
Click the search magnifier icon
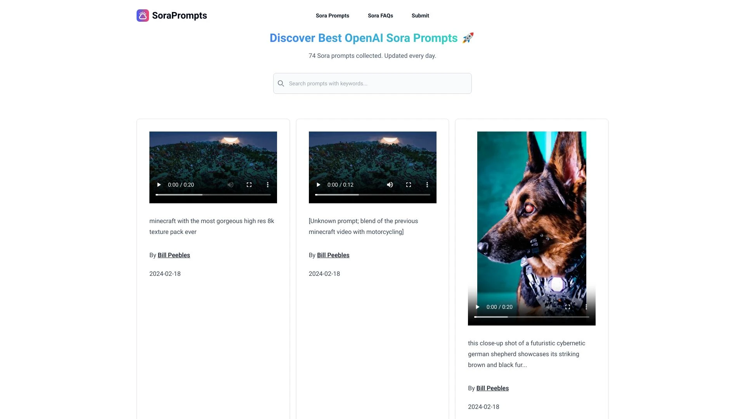pos(281,83)
